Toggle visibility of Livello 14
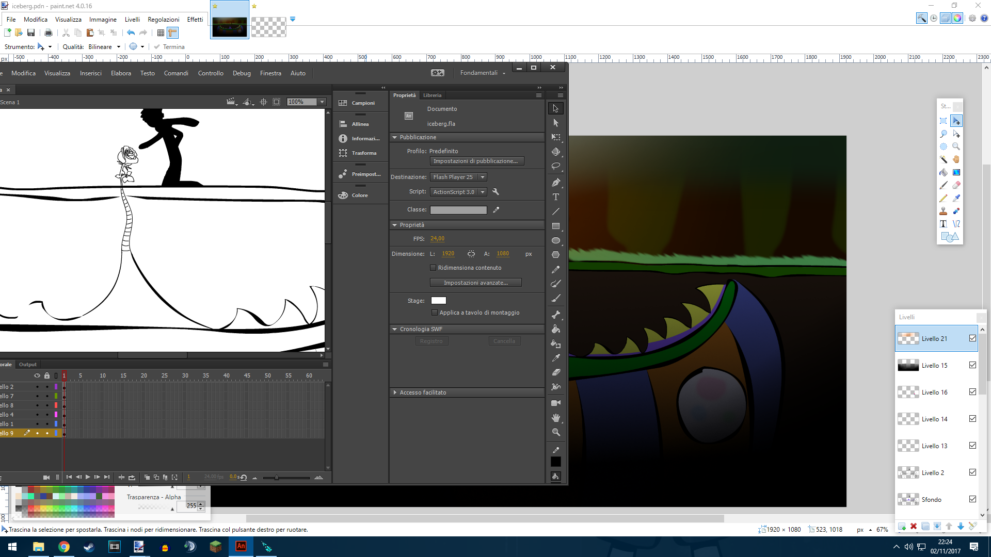991x557 pixels. [972, 419]
